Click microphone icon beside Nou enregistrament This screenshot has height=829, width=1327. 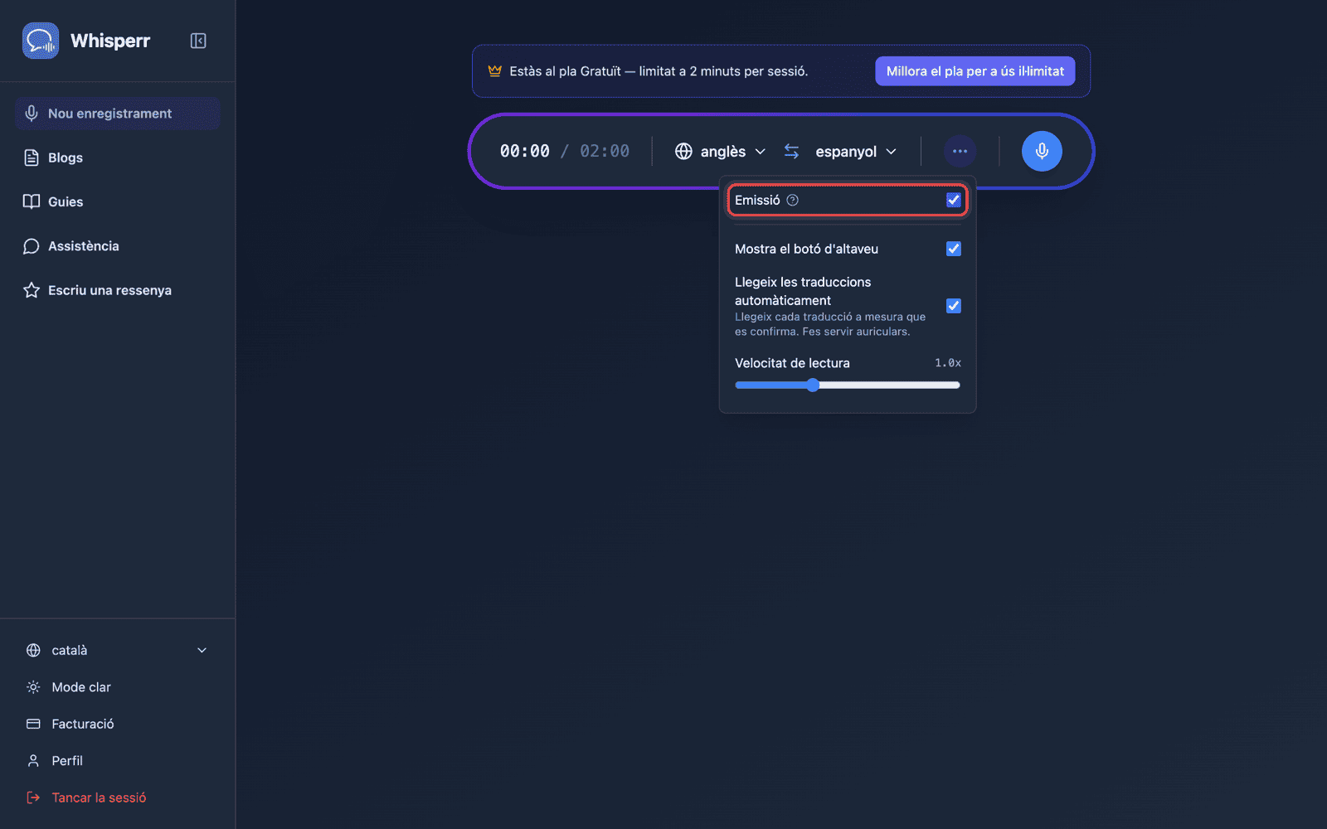tap(32, 114)
